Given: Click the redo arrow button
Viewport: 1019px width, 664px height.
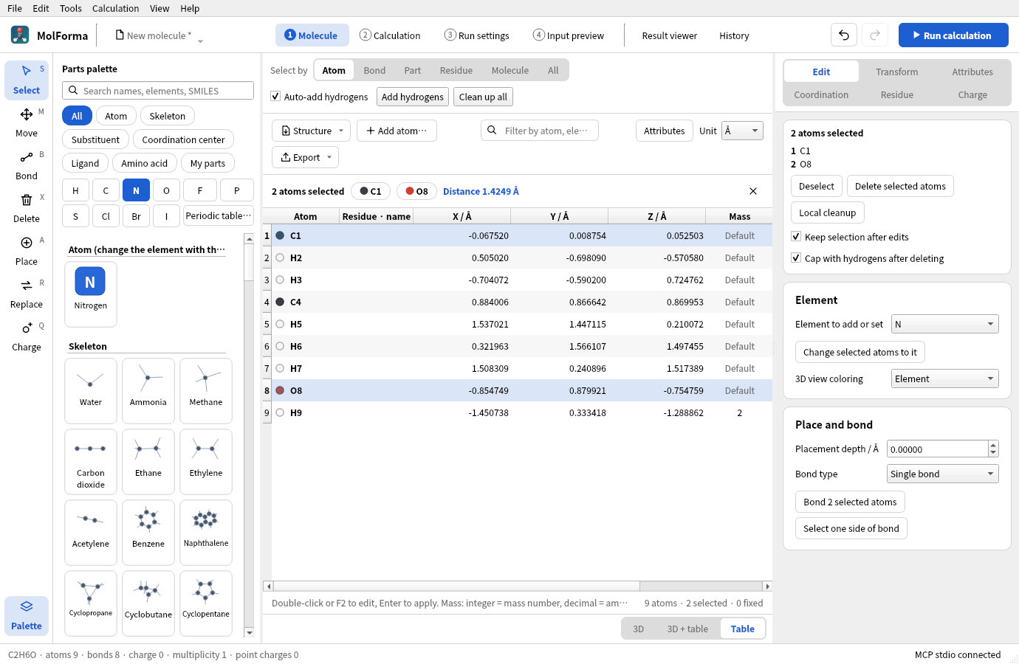Looking at the screenshot, I should click(x=875, y=35).
